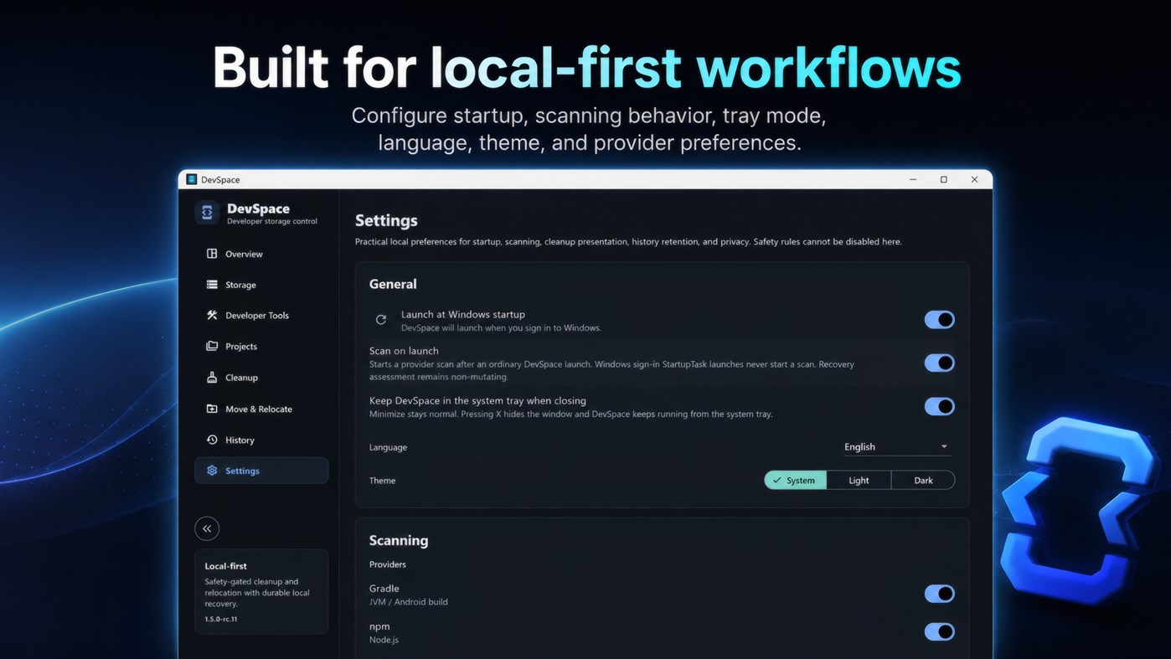This screenshot has width=1171, height=659.
Task: Click the DevSpace app icon in title bar
Action: [x=192, y=179]
